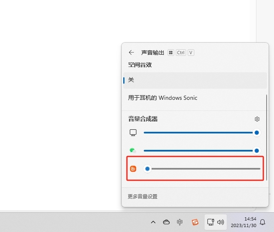Viewport: 274px width, 232px height.
Task: Go back using the arrow beside 声音输出
Action: click(x=131, y=53)
